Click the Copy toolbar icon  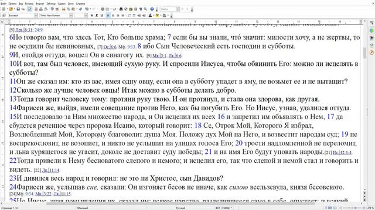click(x=69, y=9)
